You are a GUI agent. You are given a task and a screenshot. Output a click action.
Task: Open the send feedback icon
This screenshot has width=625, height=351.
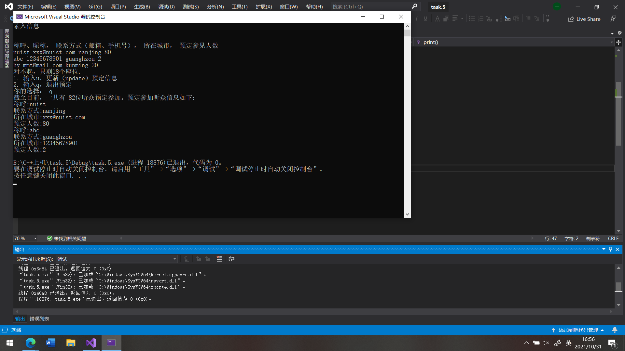tap(613, 19)
